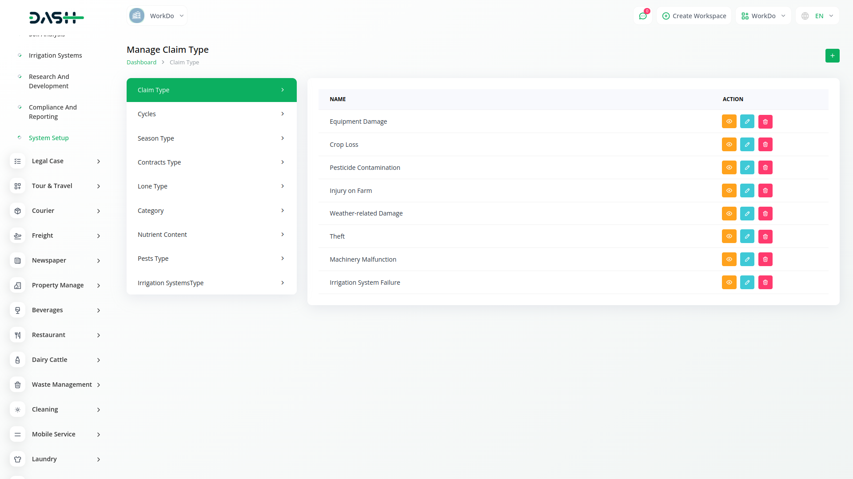The image size is (853, 479).
Task: Delete the Pesticide Contamination entry
Action: (765, 168)
